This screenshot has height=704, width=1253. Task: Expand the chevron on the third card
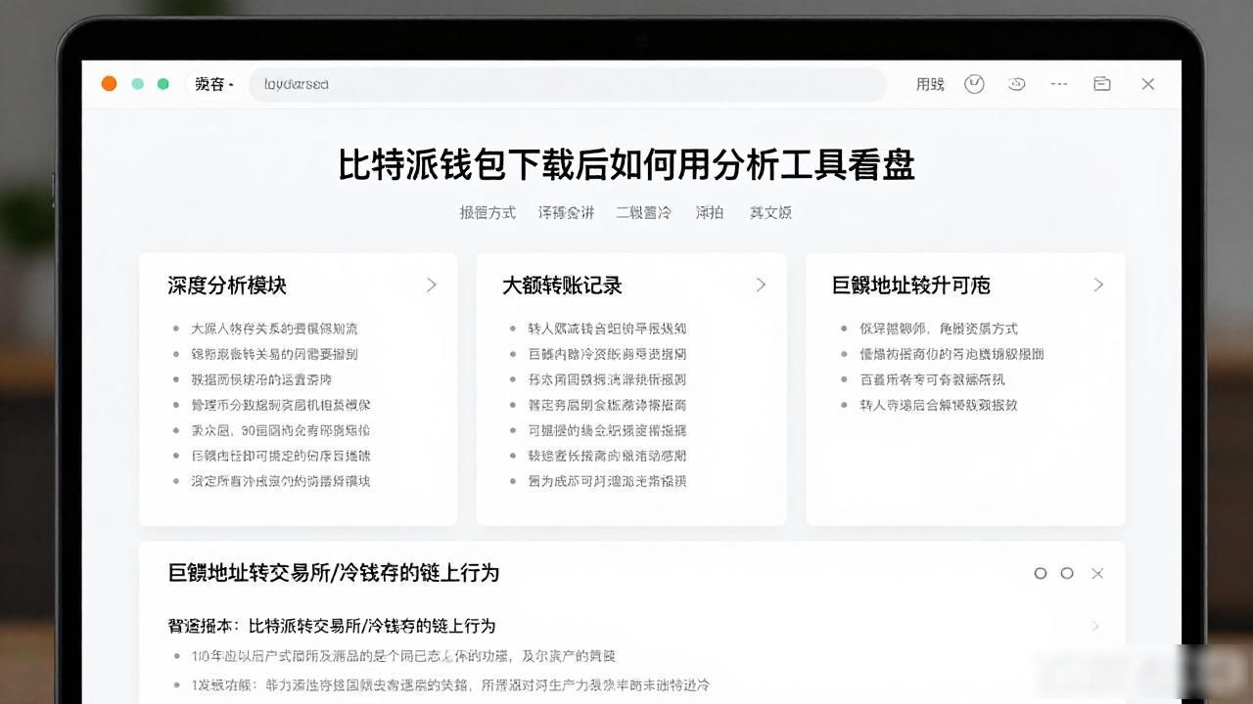pyautogui.click(x=1098, y=285)
